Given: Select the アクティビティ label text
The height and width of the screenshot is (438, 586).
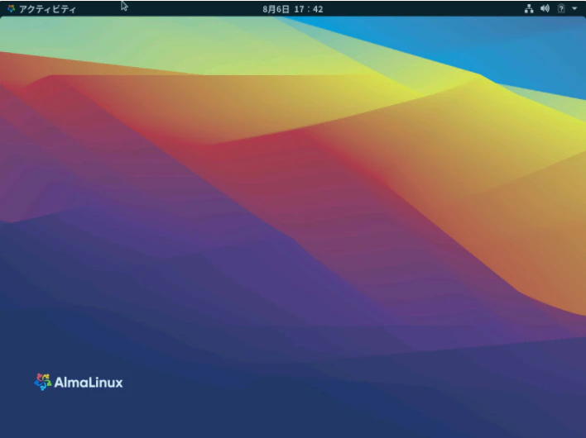Looking at the screenshot, I should pyautogui.click(x=47, y=9).
